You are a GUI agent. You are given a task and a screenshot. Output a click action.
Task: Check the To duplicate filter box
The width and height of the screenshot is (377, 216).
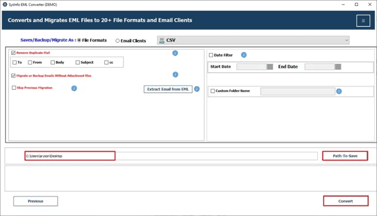pos(15,62)
